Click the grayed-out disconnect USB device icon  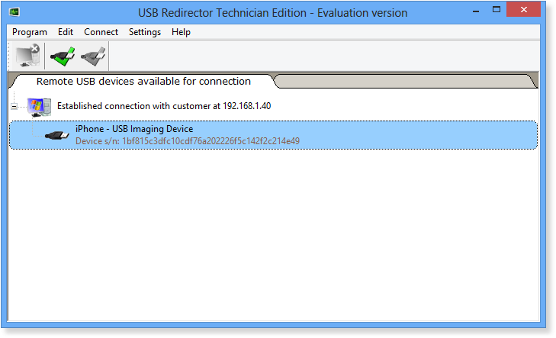[x=93, y=56]
